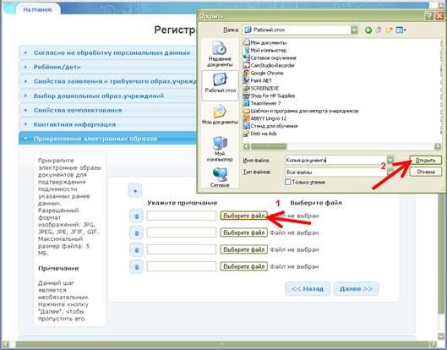Expand Свойства комплектования section
This screenshot has width=447, height=350.
tap(107, 110)
